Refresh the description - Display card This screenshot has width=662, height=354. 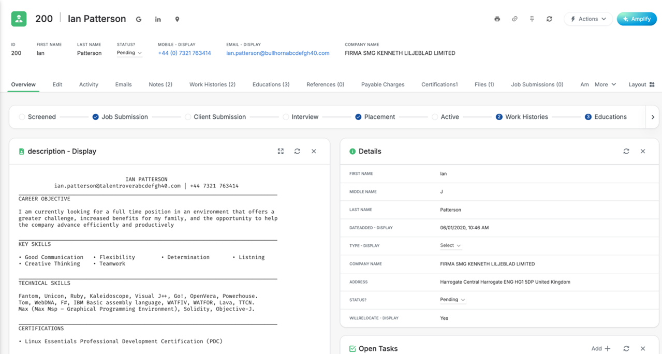(x=297, y=151)
